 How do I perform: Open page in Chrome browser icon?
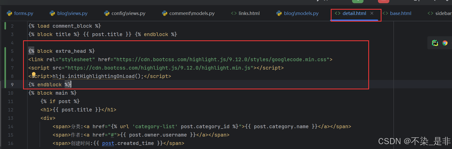pos(445,43)
